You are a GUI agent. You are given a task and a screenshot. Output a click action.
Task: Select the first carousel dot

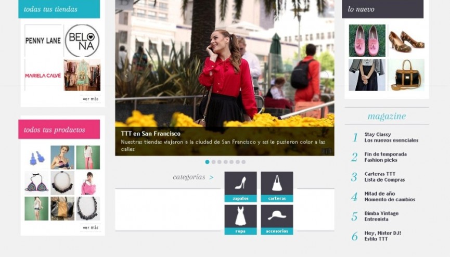tap(207, 162)
